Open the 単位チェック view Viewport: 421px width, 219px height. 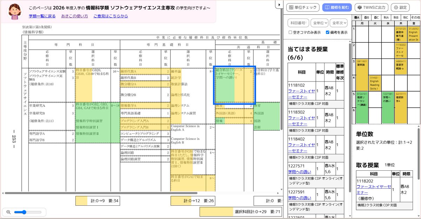pos(303,7)
